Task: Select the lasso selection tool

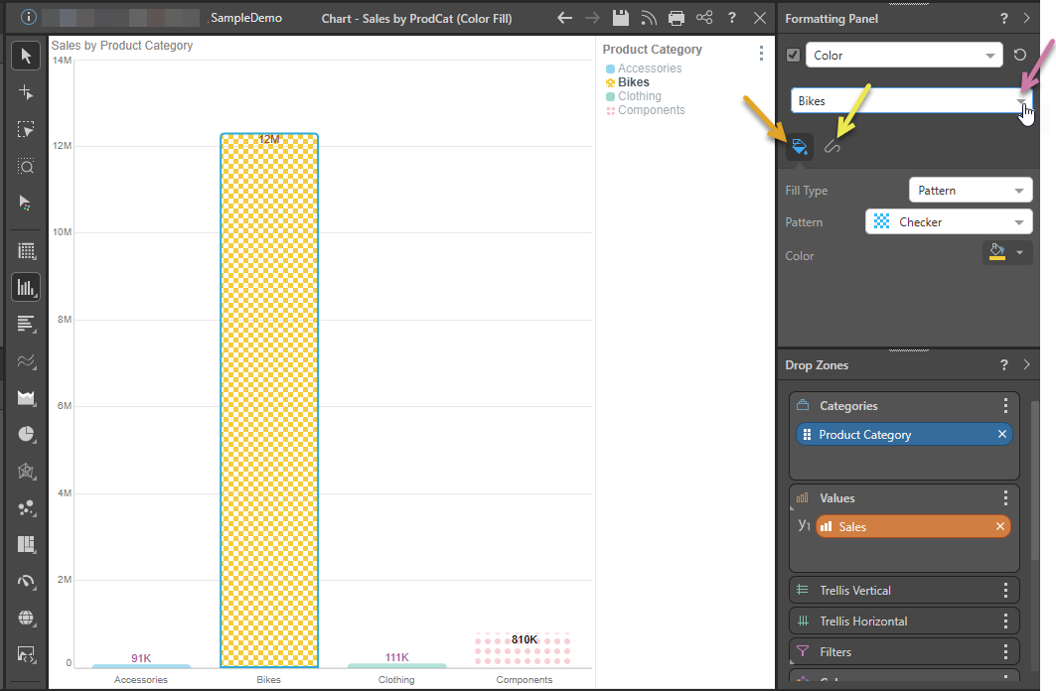Action: pos(26,129)
